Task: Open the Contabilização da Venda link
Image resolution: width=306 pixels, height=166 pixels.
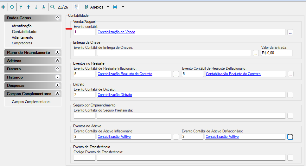Action: (x=116, y=32)
